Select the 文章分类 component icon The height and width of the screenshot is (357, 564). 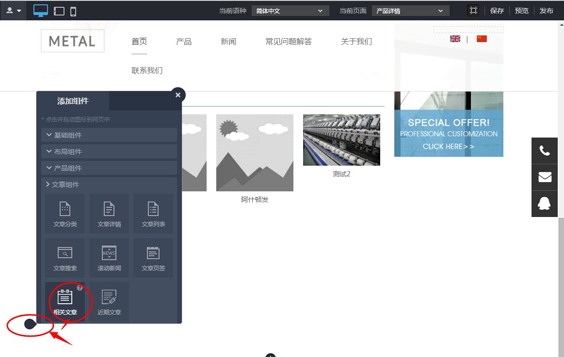(x=64, y=213)
